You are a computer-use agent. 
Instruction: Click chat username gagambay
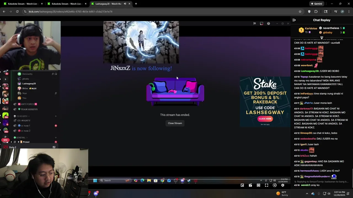(311, 161)
